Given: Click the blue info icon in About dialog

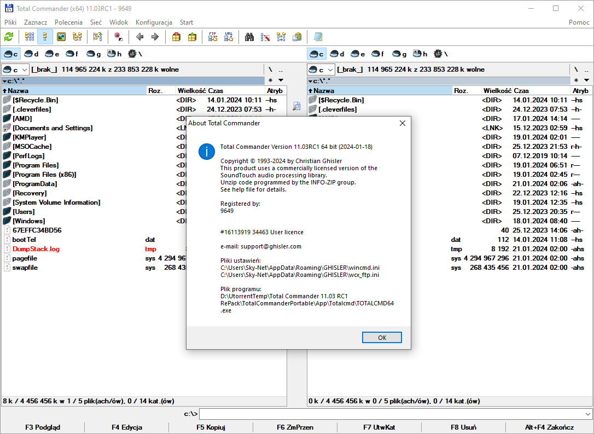Looking at the screenshot, I should click(206, 151).
